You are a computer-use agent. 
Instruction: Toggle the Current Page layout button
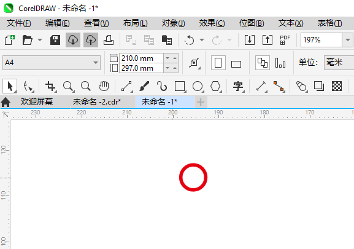280,63
